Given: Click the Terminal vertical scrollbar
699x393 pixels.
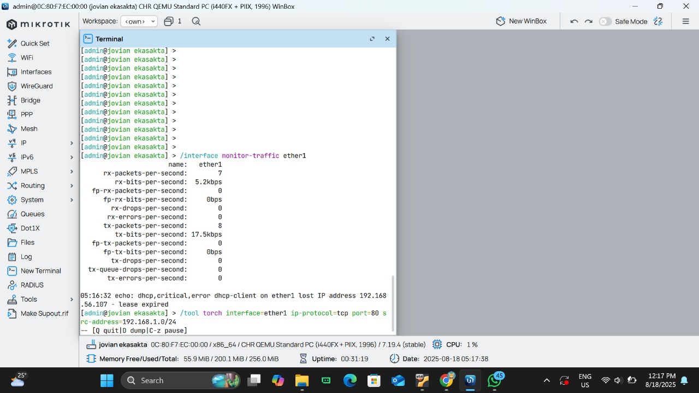Looking at the screenshot, I should [x=393, y=303].
